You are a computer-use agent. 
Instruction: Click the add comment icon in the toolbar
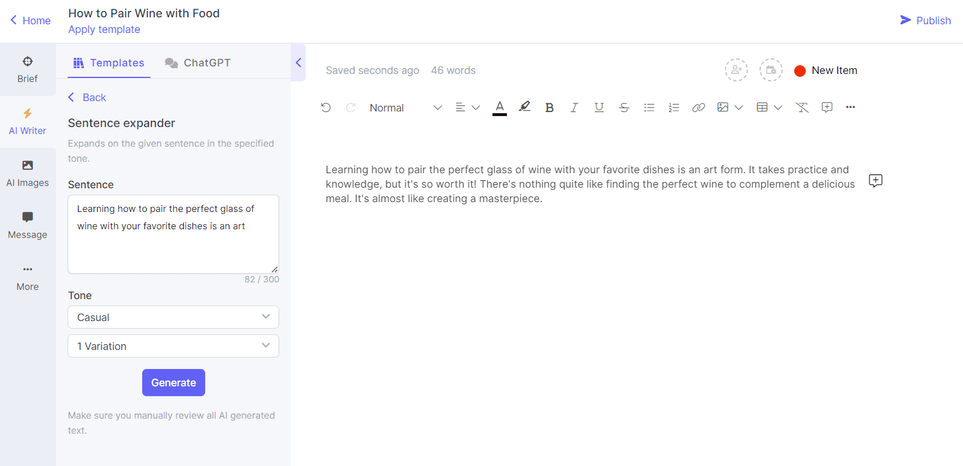coord(827,107)
